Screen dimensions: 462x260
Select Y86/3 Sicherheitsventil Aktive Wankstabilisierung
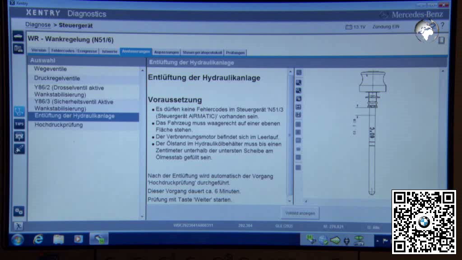pos(83,105)
